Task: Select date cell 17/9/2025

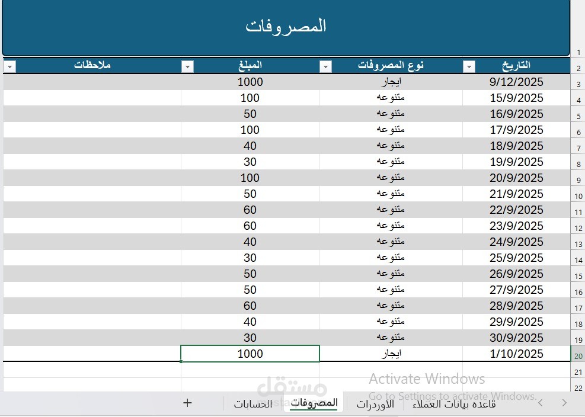Action: click(516, 130)
